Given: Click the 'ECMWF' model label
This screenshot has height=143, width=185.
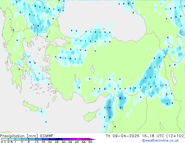Looking at the screenshot, I should (x=47, y=136).
